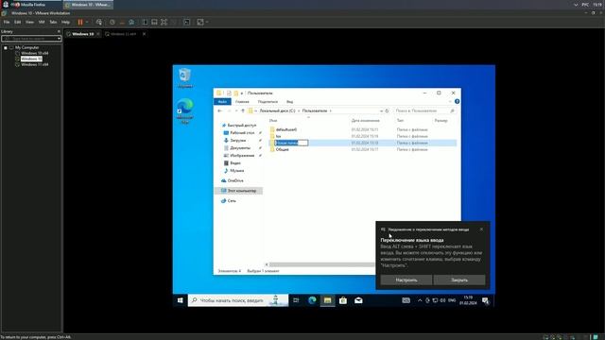The width and height of the screenshot is (605, 340).
Task: Click Explorer back arrow
Action: (x=220, y=111)
